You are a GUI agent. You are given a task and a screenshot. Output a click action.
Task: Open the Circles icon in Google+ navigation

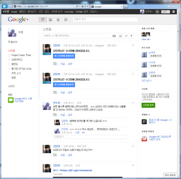66,20
